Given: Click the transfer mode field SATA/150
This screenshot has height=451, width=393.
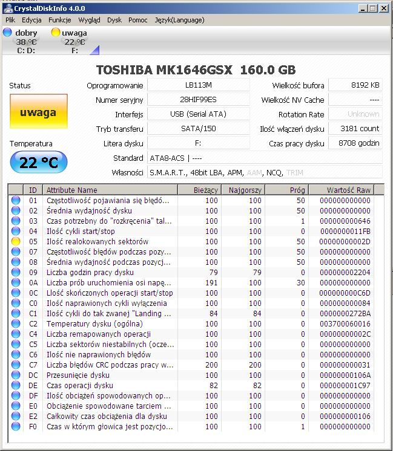Looking at the screenshot, I should click(x=198, y=129).
